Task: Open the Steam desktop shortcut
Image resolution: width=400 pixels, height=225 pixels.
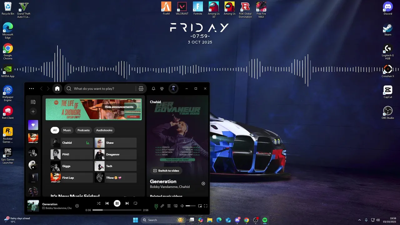Action: click(x=388, y=29)
